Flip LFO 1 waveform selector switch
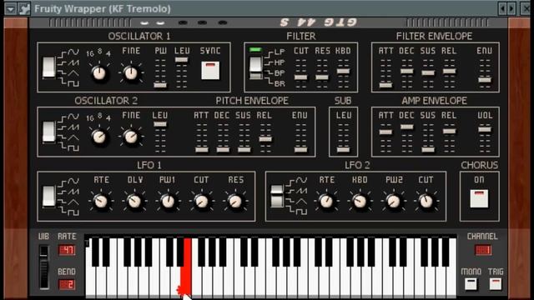Image resolution: width=534 pixels, height=300 pixels. (x=48, y=197)
